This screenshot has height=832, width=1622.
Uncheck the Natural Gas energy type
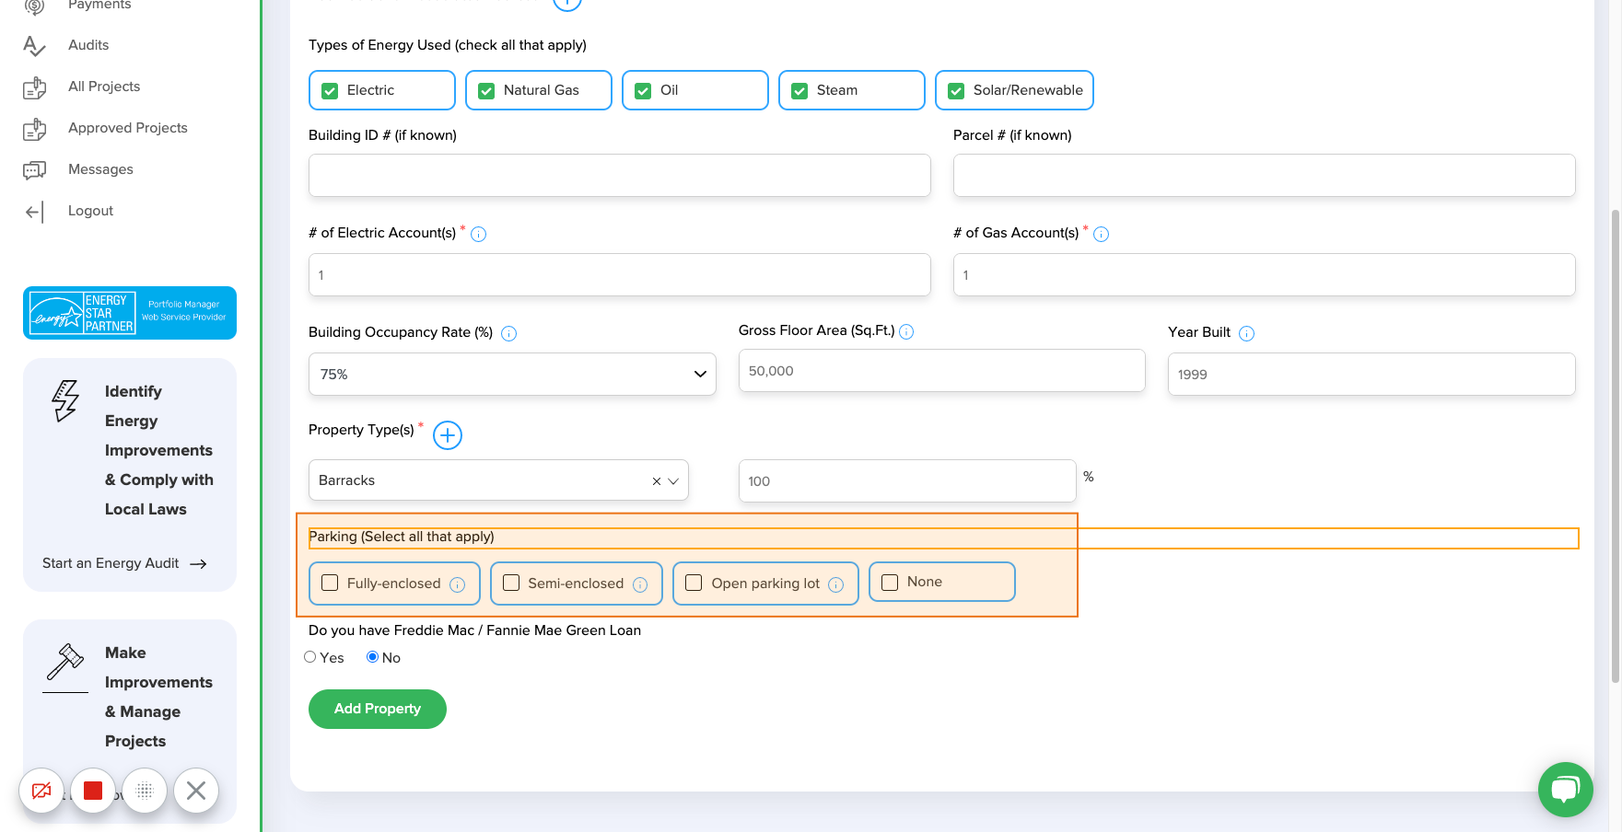[486, 91]
